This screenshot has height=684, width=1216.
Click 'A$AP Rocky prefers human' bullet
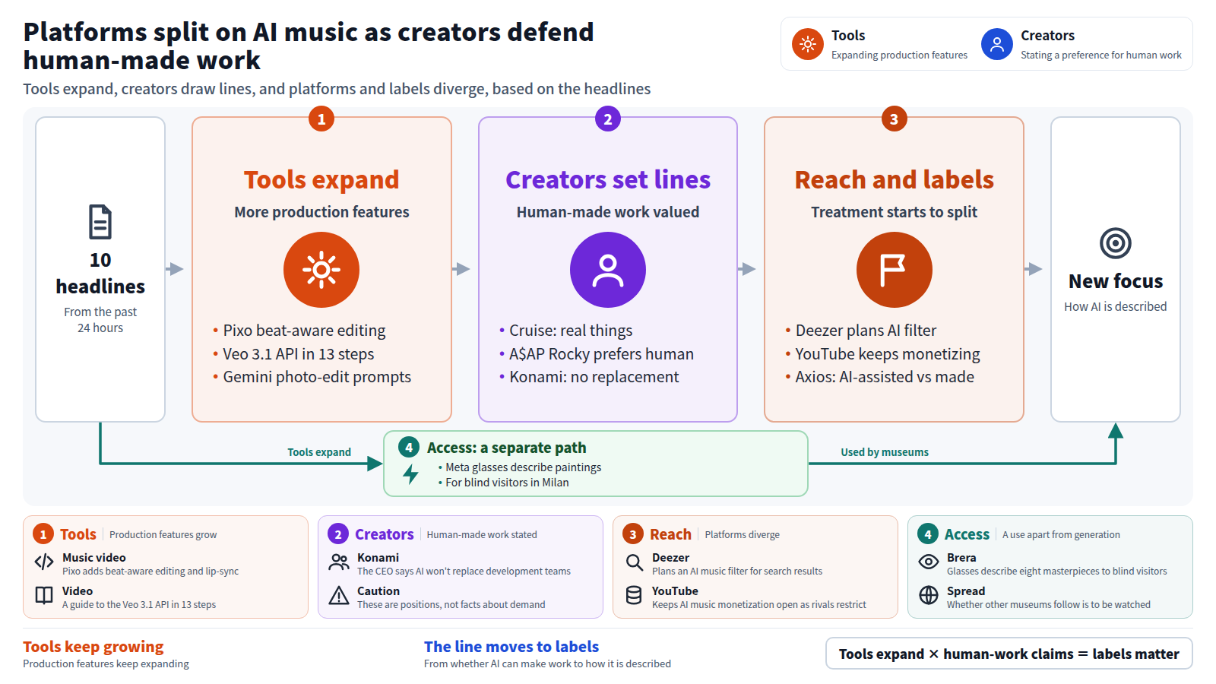click(x=601, y=354)
